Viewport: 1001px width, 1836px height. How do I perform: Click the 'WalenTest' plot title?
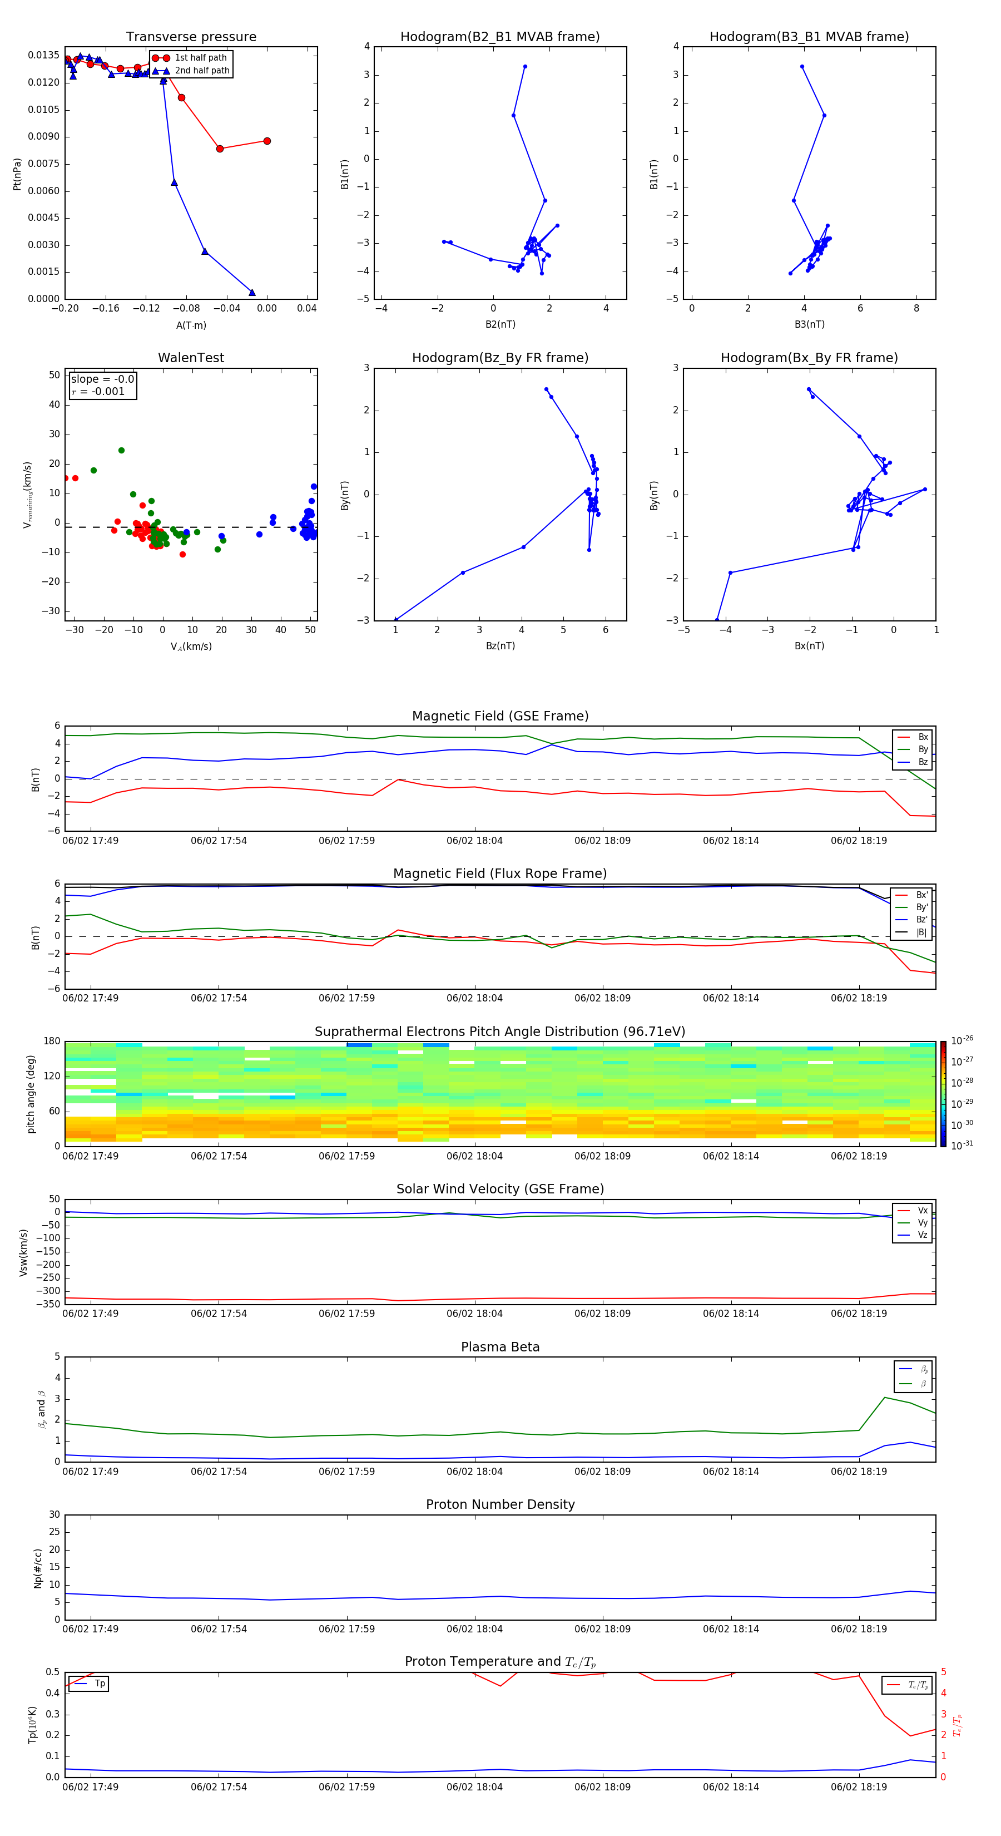(x=191, y=358)
